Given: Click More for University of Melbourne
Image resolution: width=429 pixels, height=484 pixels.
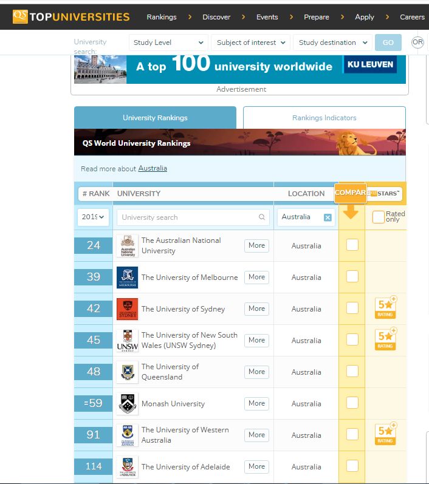Looking at the screenshot, I should (256, 277).
